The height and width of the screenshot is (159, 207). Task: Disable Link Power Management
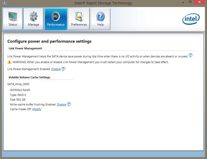(x=56, y=69)
